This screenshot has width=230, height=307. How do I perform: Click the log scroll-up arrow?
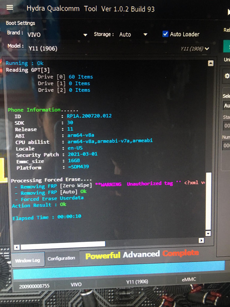point(210,63)
